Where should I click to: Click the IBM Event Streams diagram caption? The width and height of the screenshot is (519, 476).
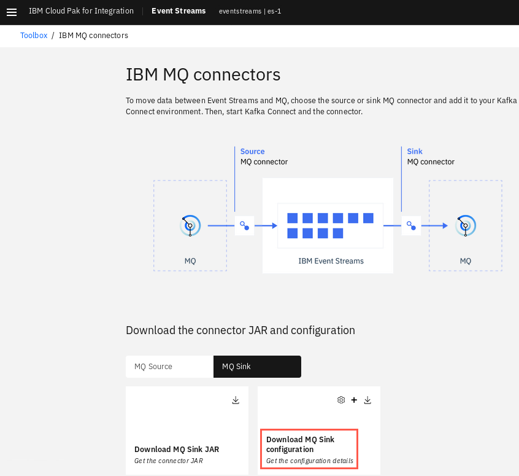coord(331,261)
